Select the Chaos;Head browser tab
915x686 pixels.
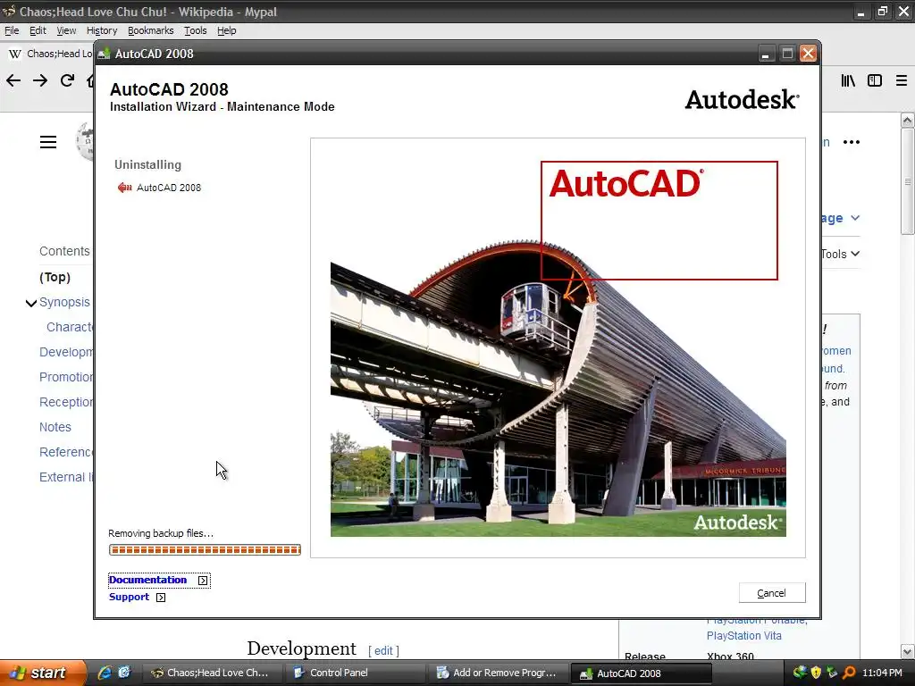pyautogui.click(x=50, y=54)
